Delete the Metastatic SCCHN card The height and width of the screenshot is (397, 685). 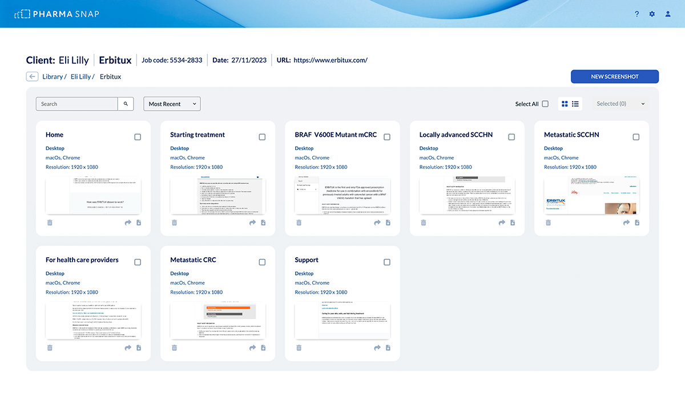pyautogui.click(x=548, y=222)
